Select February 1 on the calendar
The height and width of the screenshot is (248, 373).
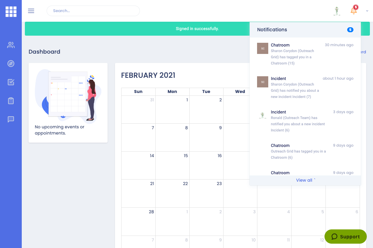pyautogui.click(x=173, y=109)
